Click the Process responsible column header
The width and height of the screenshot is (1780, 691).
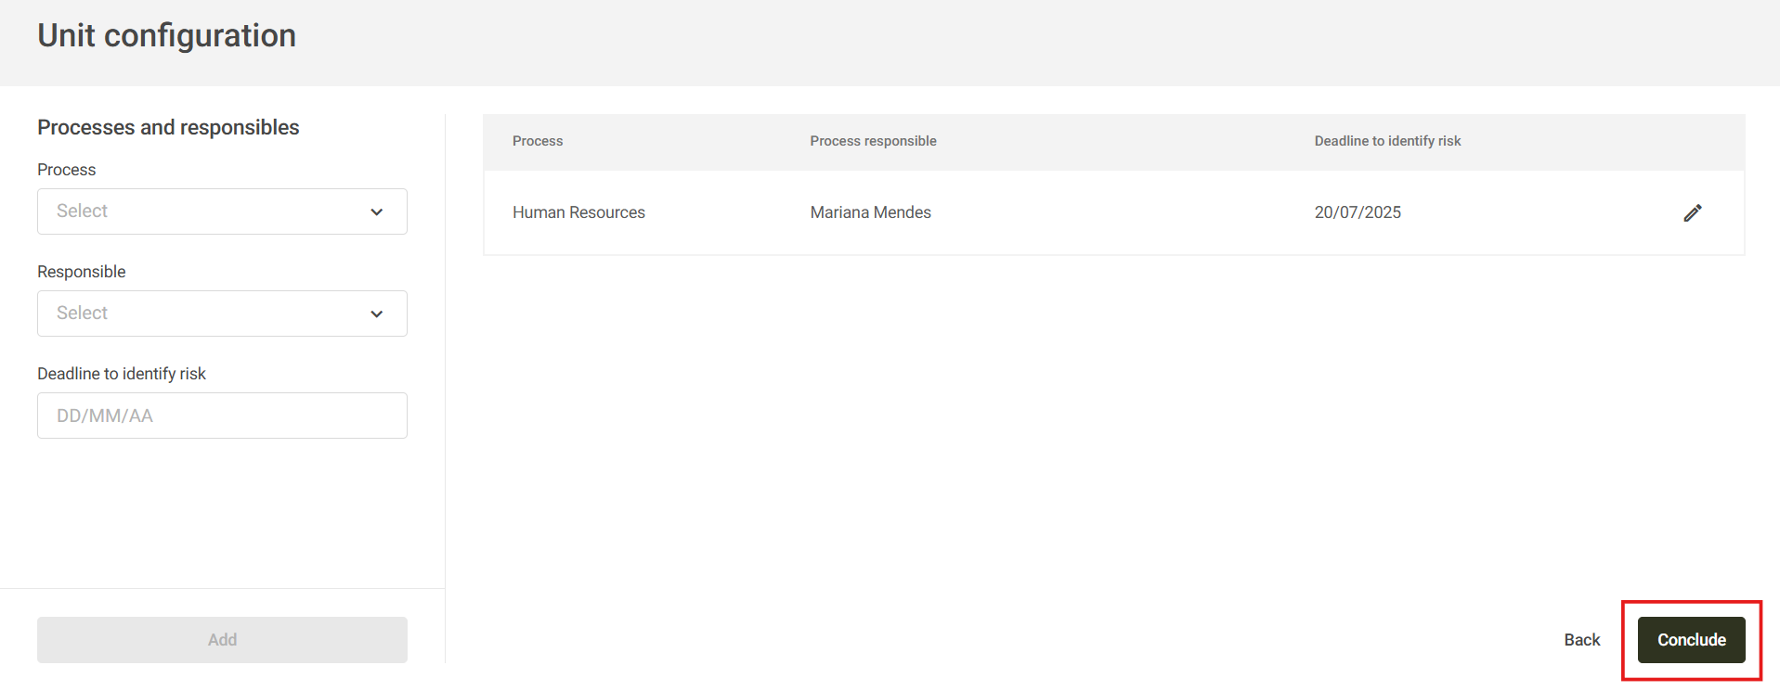873,141
